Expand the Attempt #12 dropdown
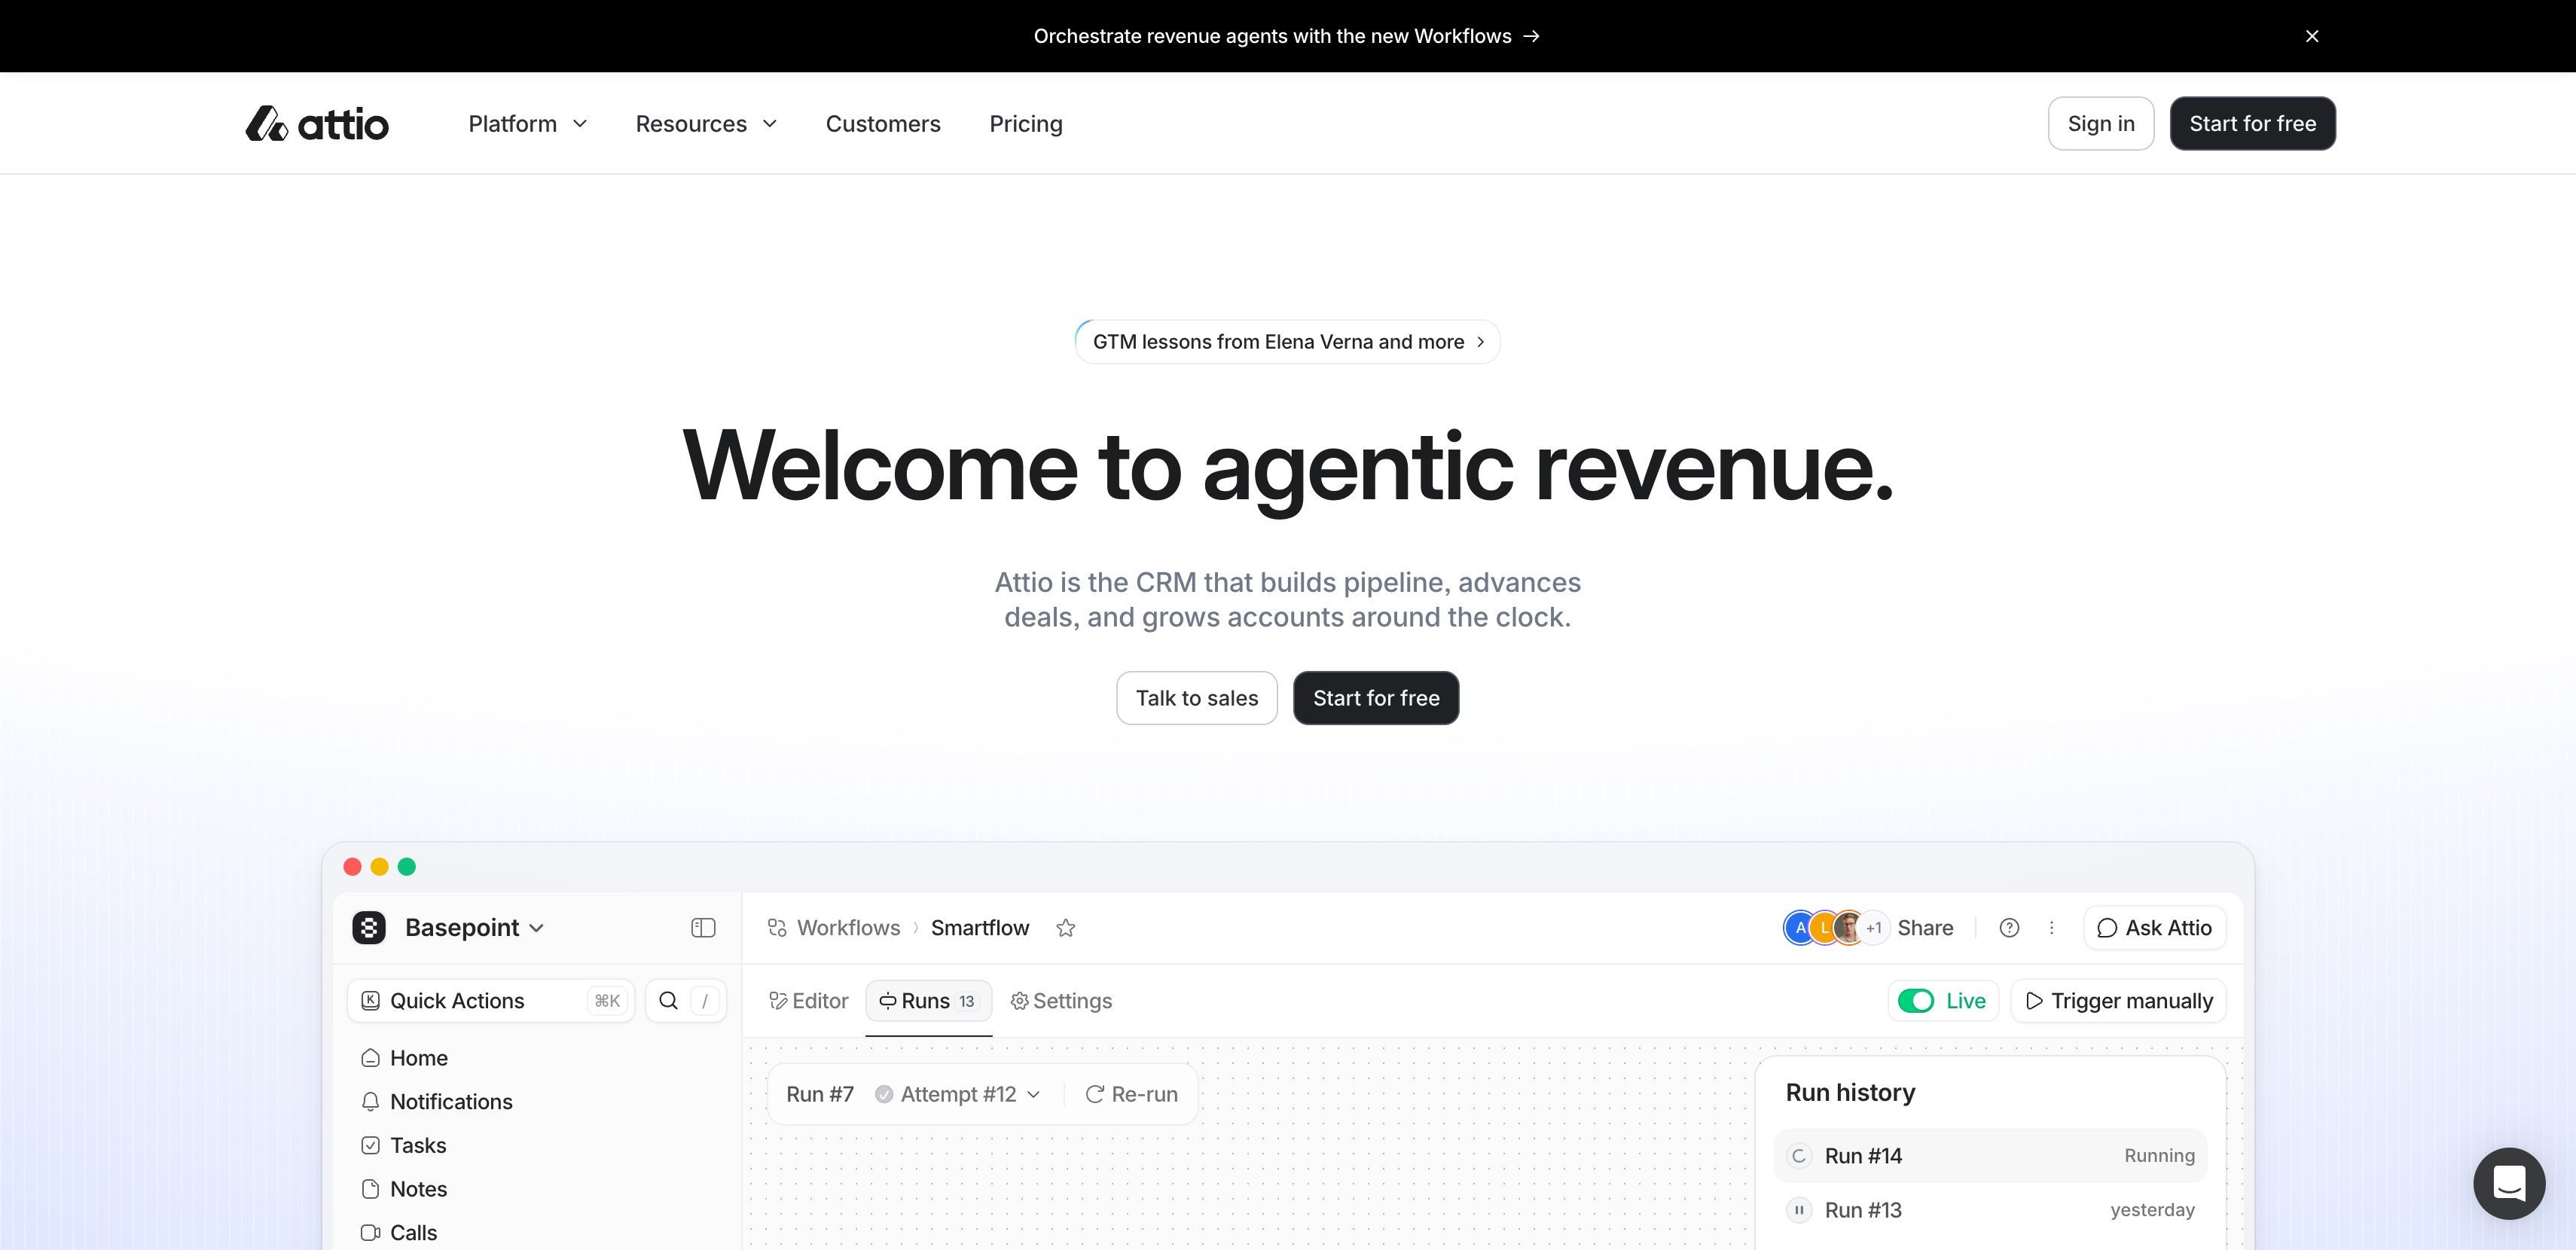 tap(958, 1094)
